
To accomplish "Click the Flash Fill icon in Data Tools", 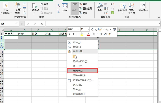I will [106, 4].
